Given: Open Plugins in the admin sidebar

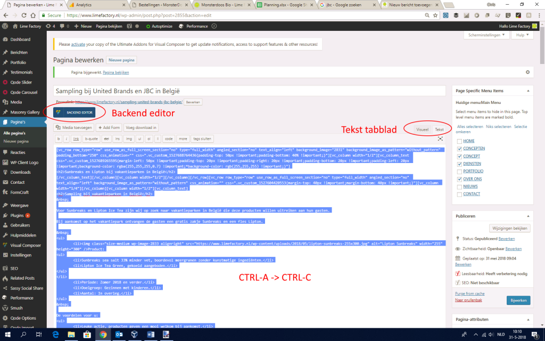Looking at the screenshot, I should tap(18, 215).
